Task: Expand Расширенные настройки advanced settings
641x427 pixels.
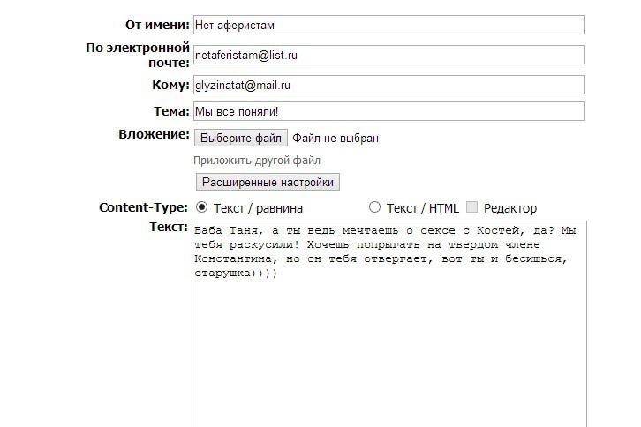Action: [x=268, y=182]
